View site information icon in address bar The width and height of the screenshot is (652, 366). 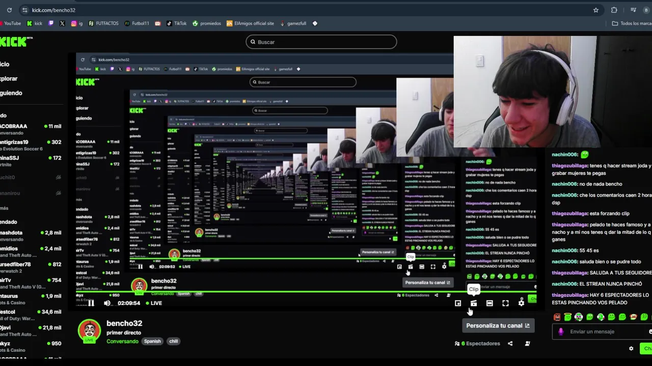point(24,10)
